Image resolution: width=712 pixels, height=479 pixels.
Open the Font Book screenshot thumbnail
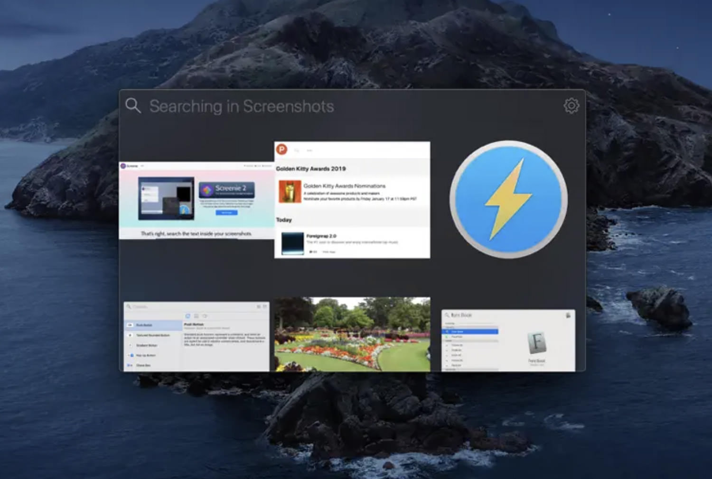(508, 340)
